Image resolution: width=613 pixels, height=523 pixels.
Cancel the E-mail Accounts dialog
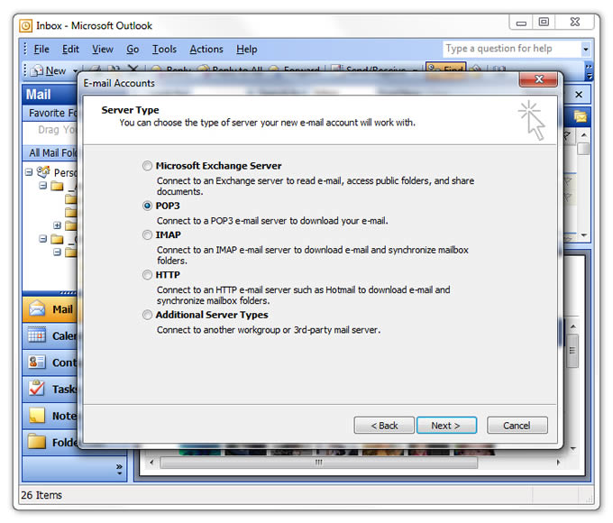tap(517, 426)
